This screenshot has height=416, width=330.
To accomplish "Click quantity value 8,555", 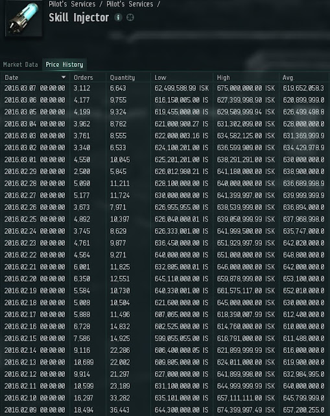I will 118,136.
